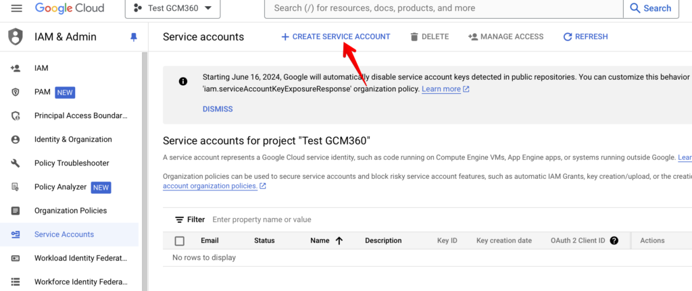
Task: Click the pin icon beside IAM & Admin
Action: pos(133,37)
